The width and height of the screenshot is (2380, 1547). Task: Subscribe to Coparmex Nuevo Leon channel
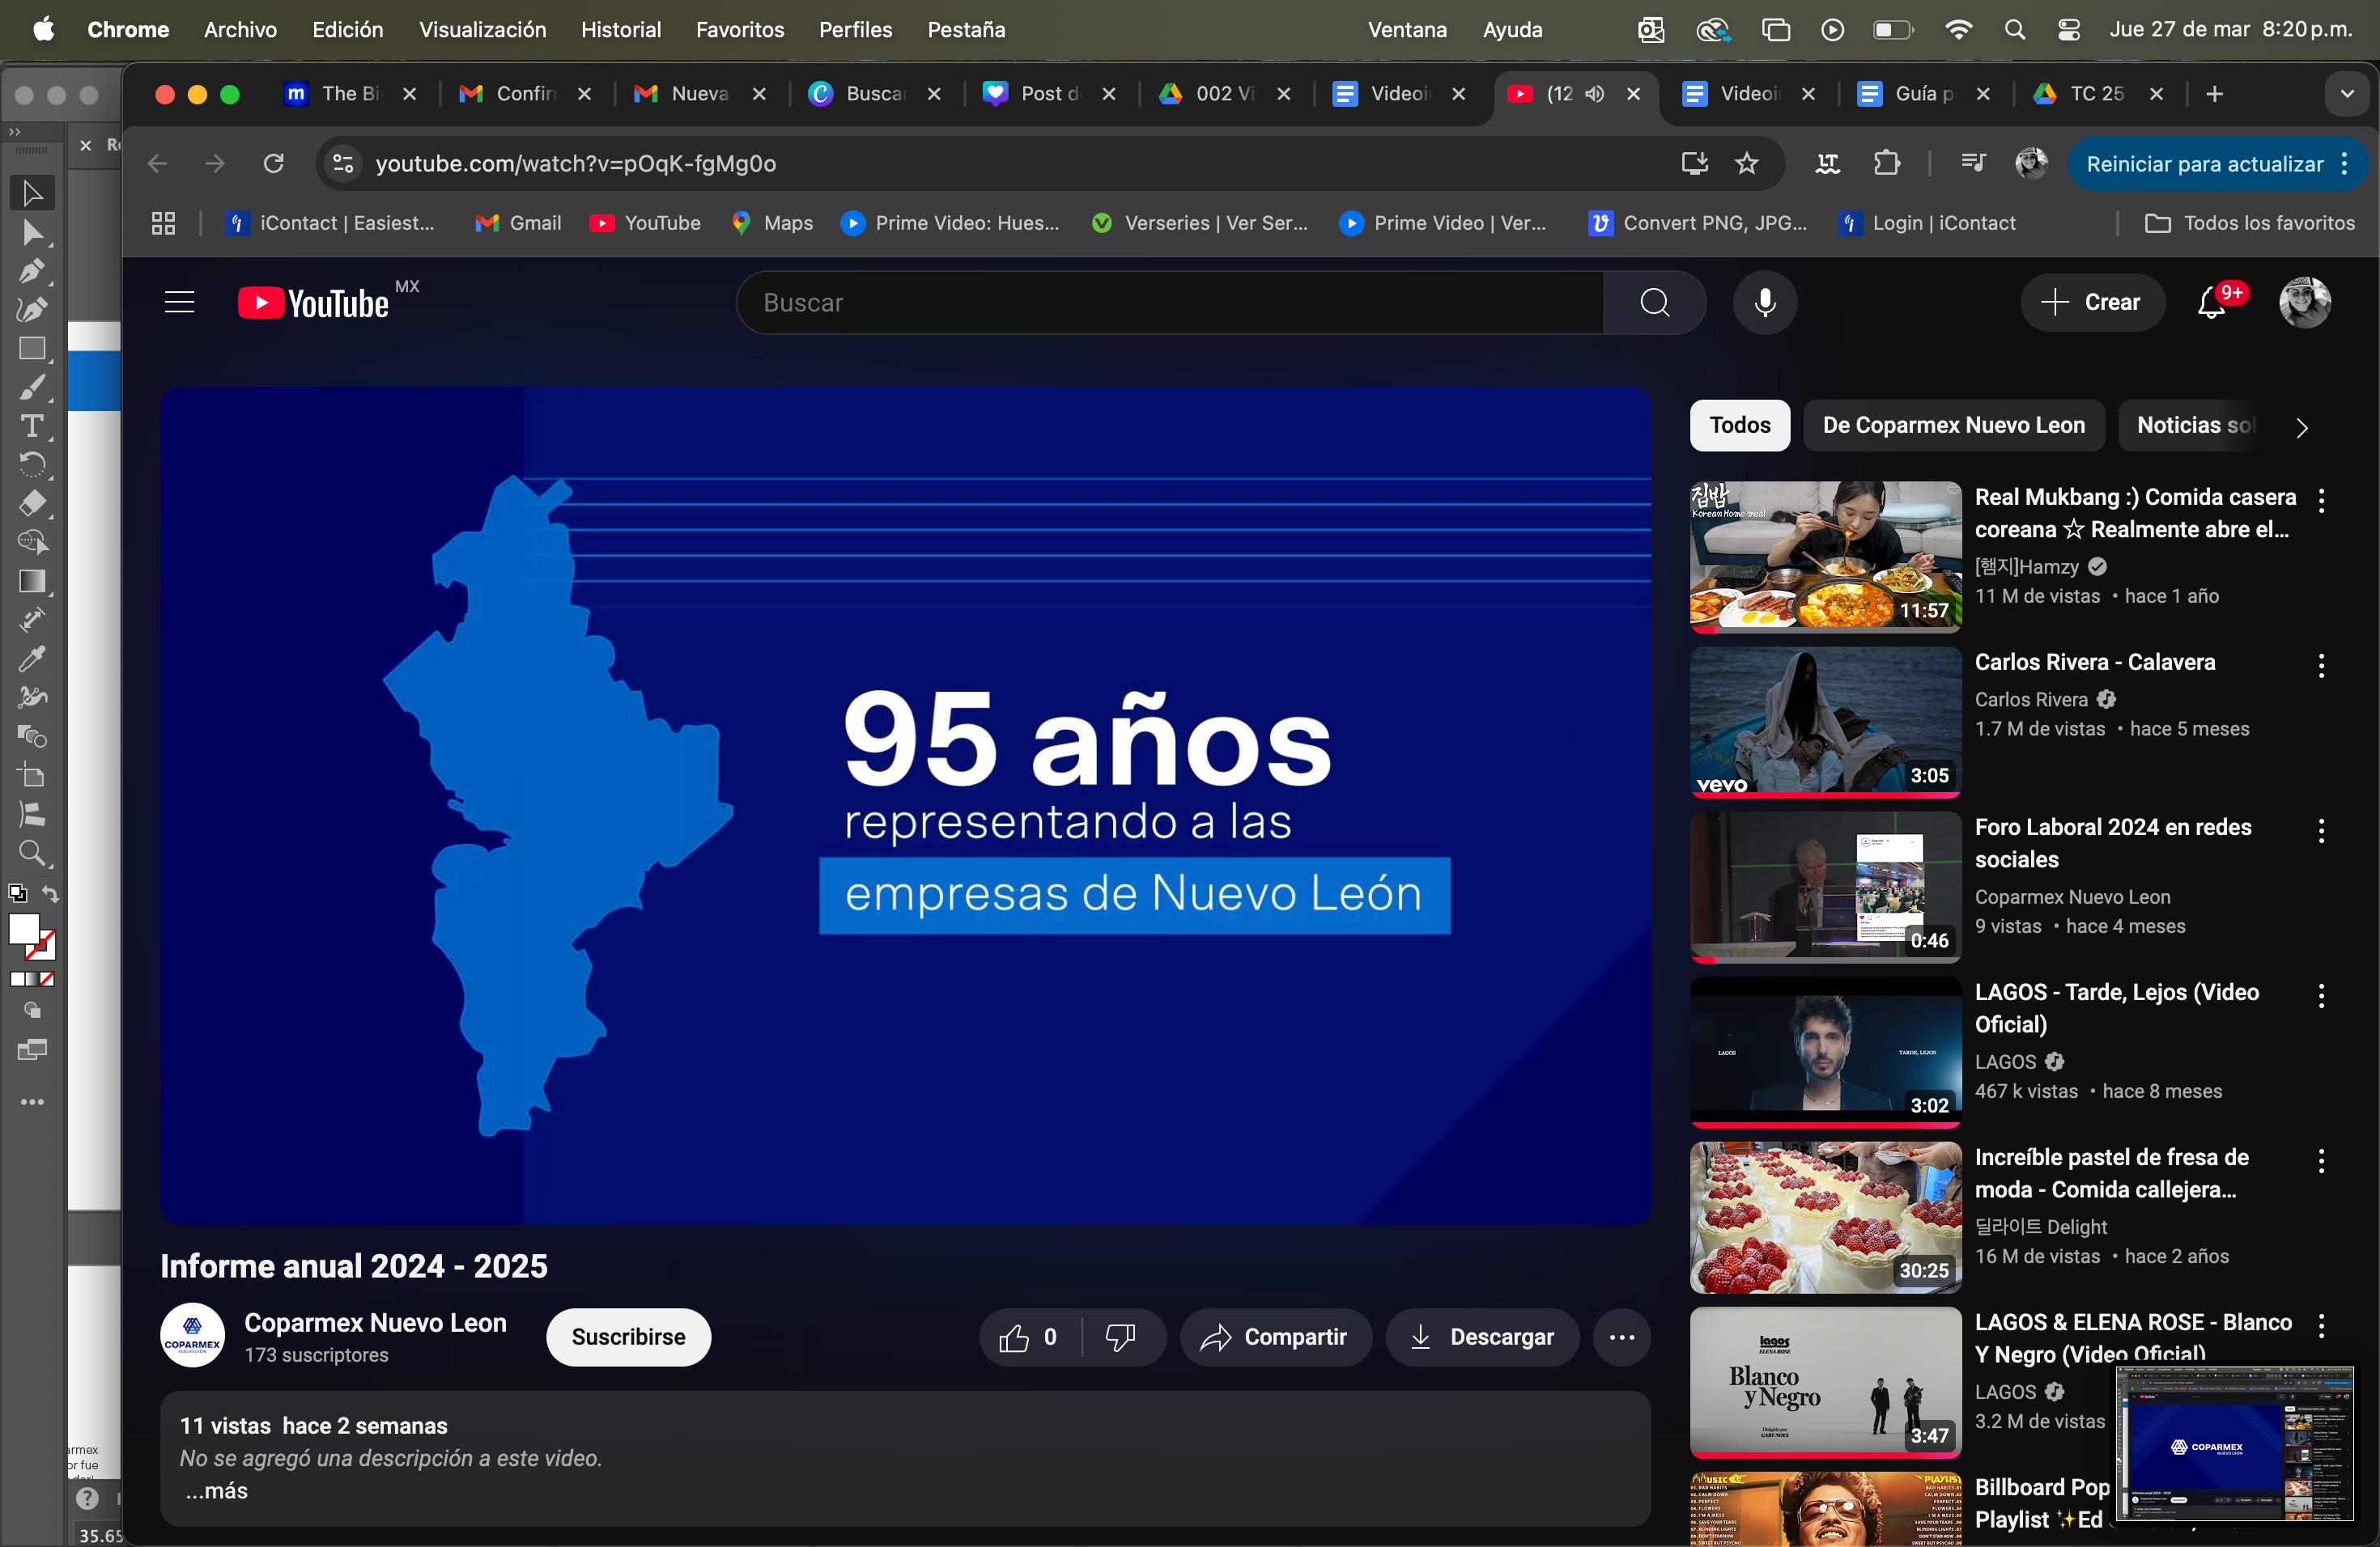tap(628, 1337)
